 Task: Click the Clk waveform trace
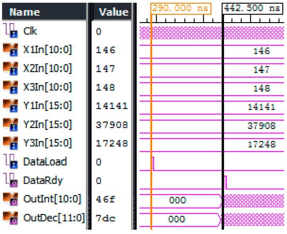coord(212,33)
